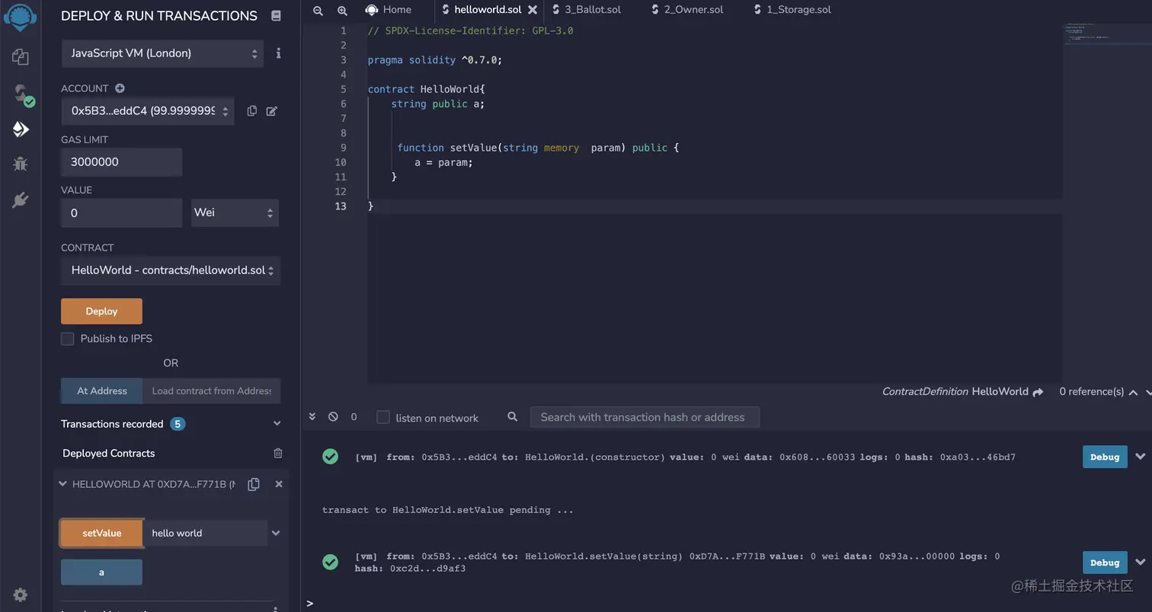Open the Remix home logo icon
The width and height of the screenshot is (1152, 612).
click(20, 17)
